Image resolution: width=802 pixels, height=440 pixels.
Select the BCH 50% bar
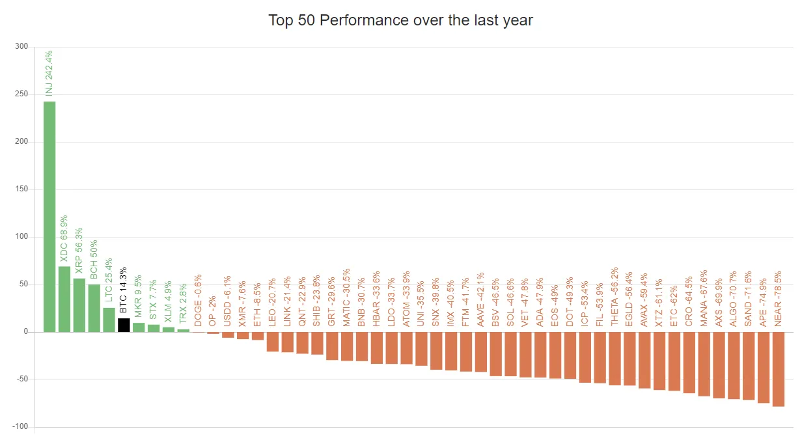(94, 308)
